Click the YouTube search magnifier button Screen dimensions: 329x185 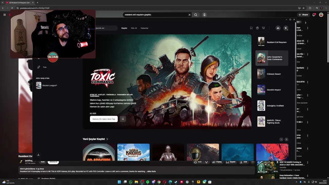click(x=196, y=15)
